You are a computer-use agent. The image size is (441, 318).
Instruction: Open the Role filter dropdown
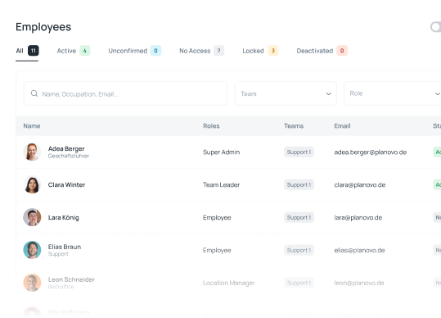click(x=393, y=93)
